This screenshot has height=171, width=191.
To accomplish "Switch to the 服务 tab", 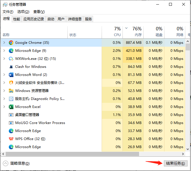I will pyautogui.click(x=88, y=19).
